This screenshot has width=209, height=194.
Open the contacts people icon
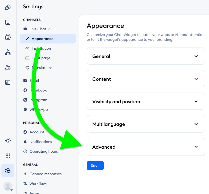coord(8,67)
